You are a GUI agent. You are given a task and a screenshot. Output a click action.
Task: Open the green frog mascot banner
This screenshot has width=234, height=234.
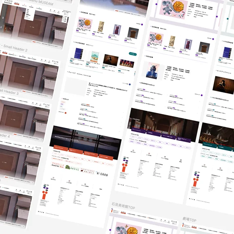(72, 168)
